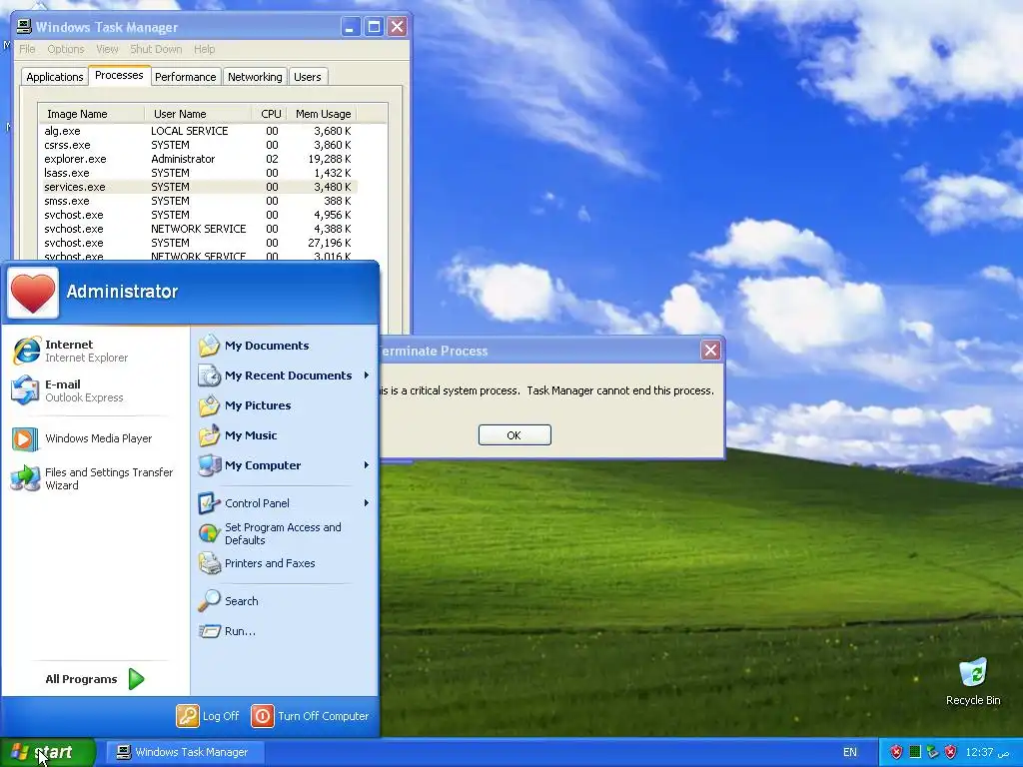Screen dimensions: 1023x767
Task: Sort by Mem Usage column header
Action: point(323,114)
